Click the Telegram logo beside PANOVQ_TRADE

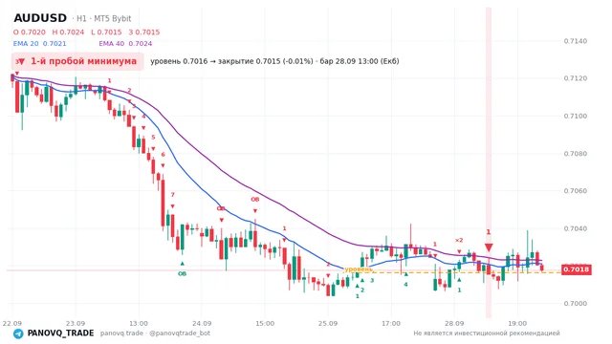pyautogui.click(x=18, y=333)
